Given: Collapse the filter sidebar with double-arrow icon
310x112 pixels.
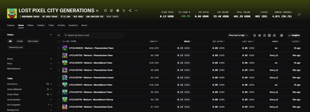Looking at the screenshot, I should pyautogui.click(x=59, y=35).
